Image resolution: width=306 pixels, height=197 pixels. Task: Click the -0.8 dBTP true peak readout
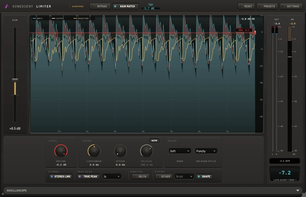click(x=284, y=161)
